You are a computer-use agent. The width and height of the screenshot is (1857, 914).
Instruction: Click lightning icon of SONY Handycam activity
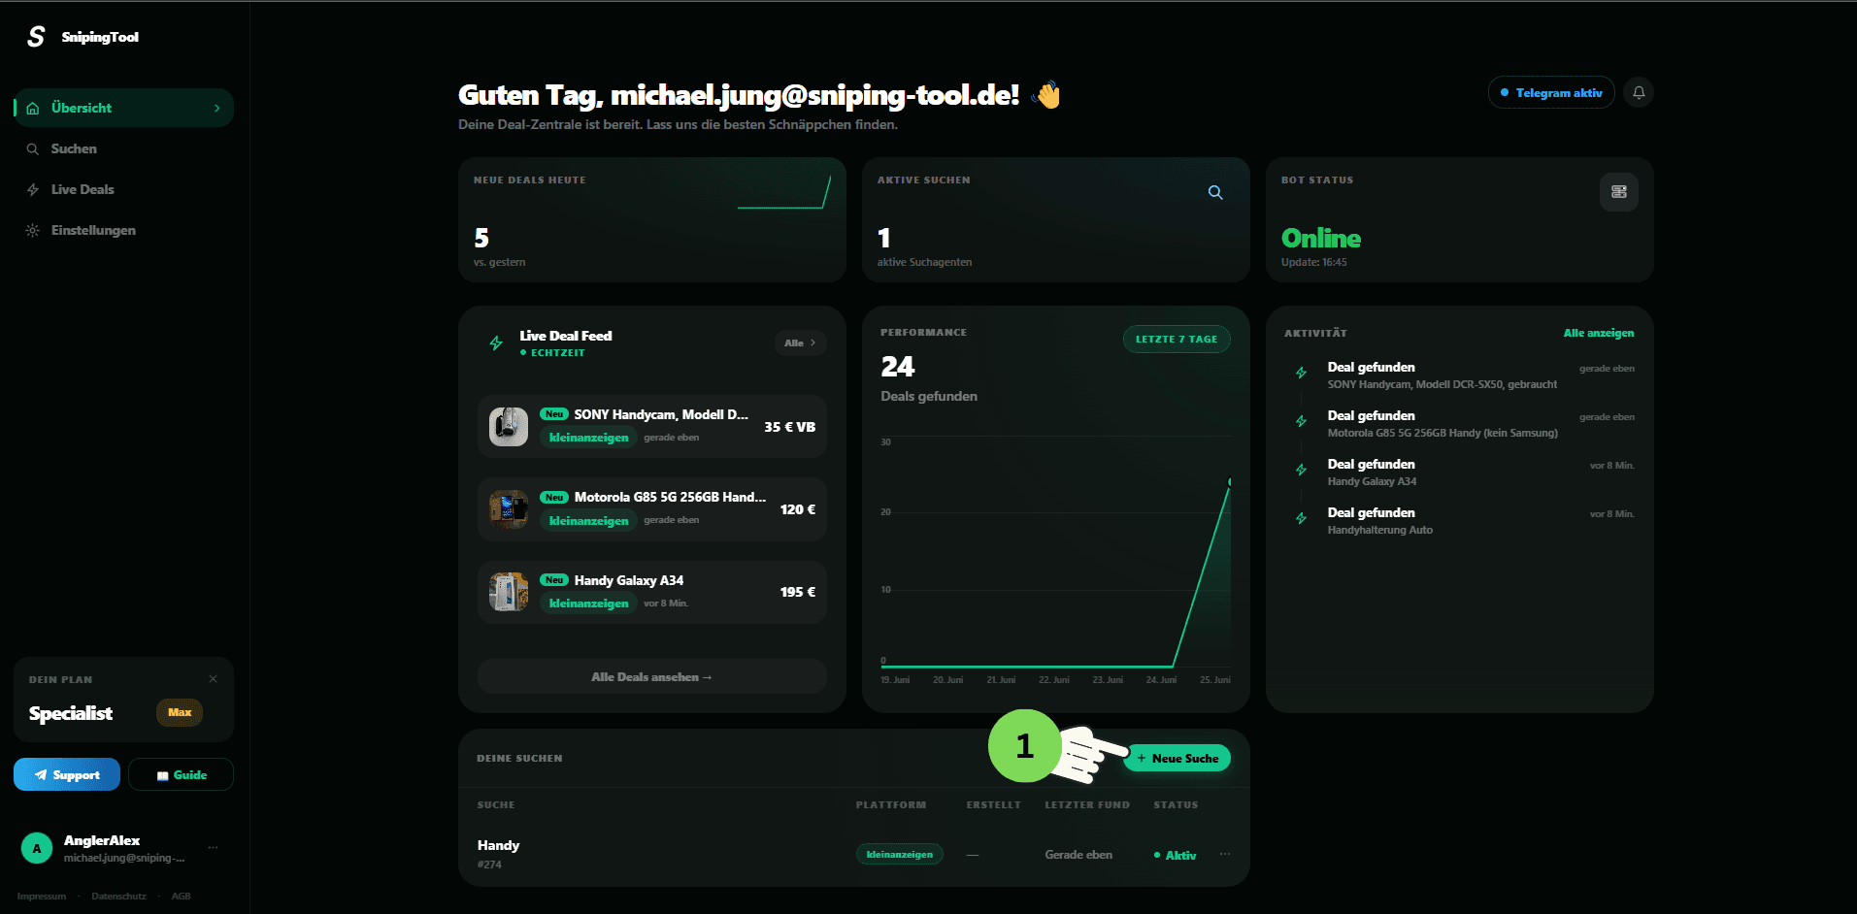pos(1301,373)
